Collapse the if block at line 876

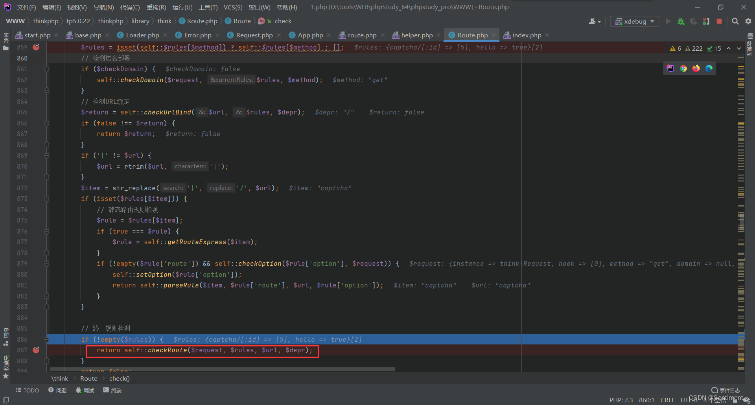coord(47,232)
